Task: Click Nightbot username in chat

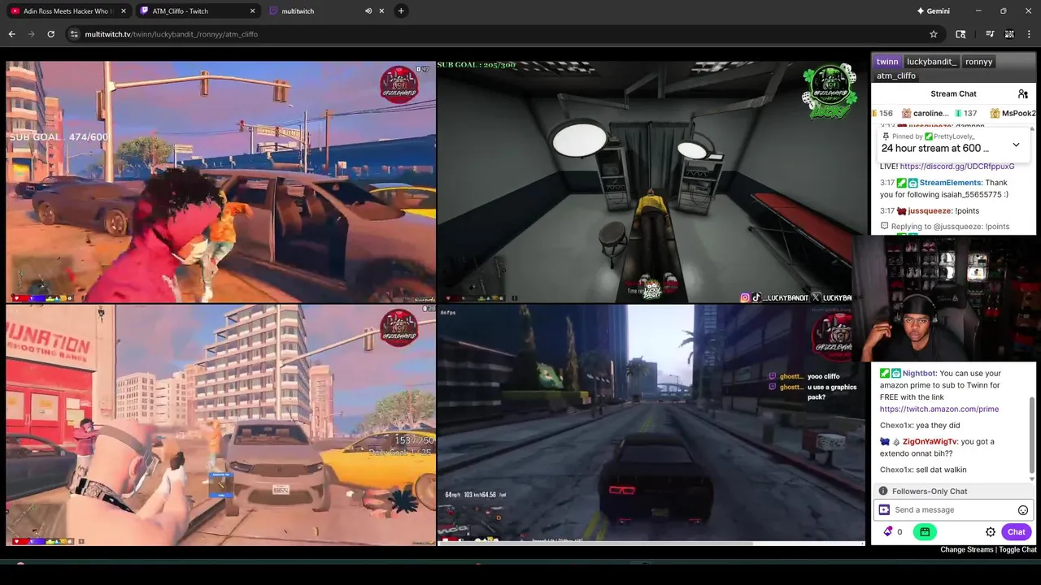Action: tap(919, 374)
